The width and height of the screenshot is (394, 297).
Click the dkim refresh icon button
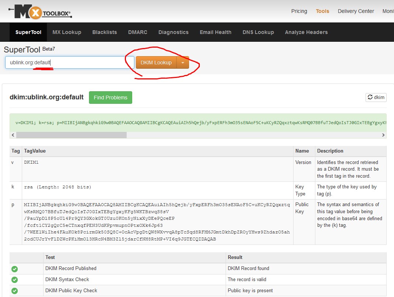[x=376, y=97]
